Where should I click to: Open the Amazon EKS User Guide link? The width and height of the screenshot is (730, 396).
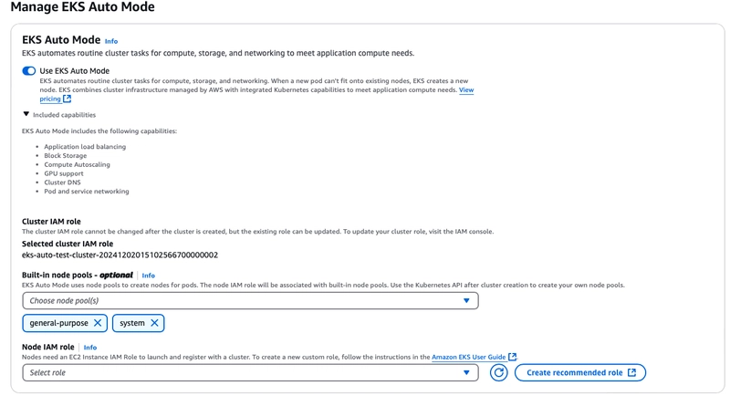click(x=469, y=357)
